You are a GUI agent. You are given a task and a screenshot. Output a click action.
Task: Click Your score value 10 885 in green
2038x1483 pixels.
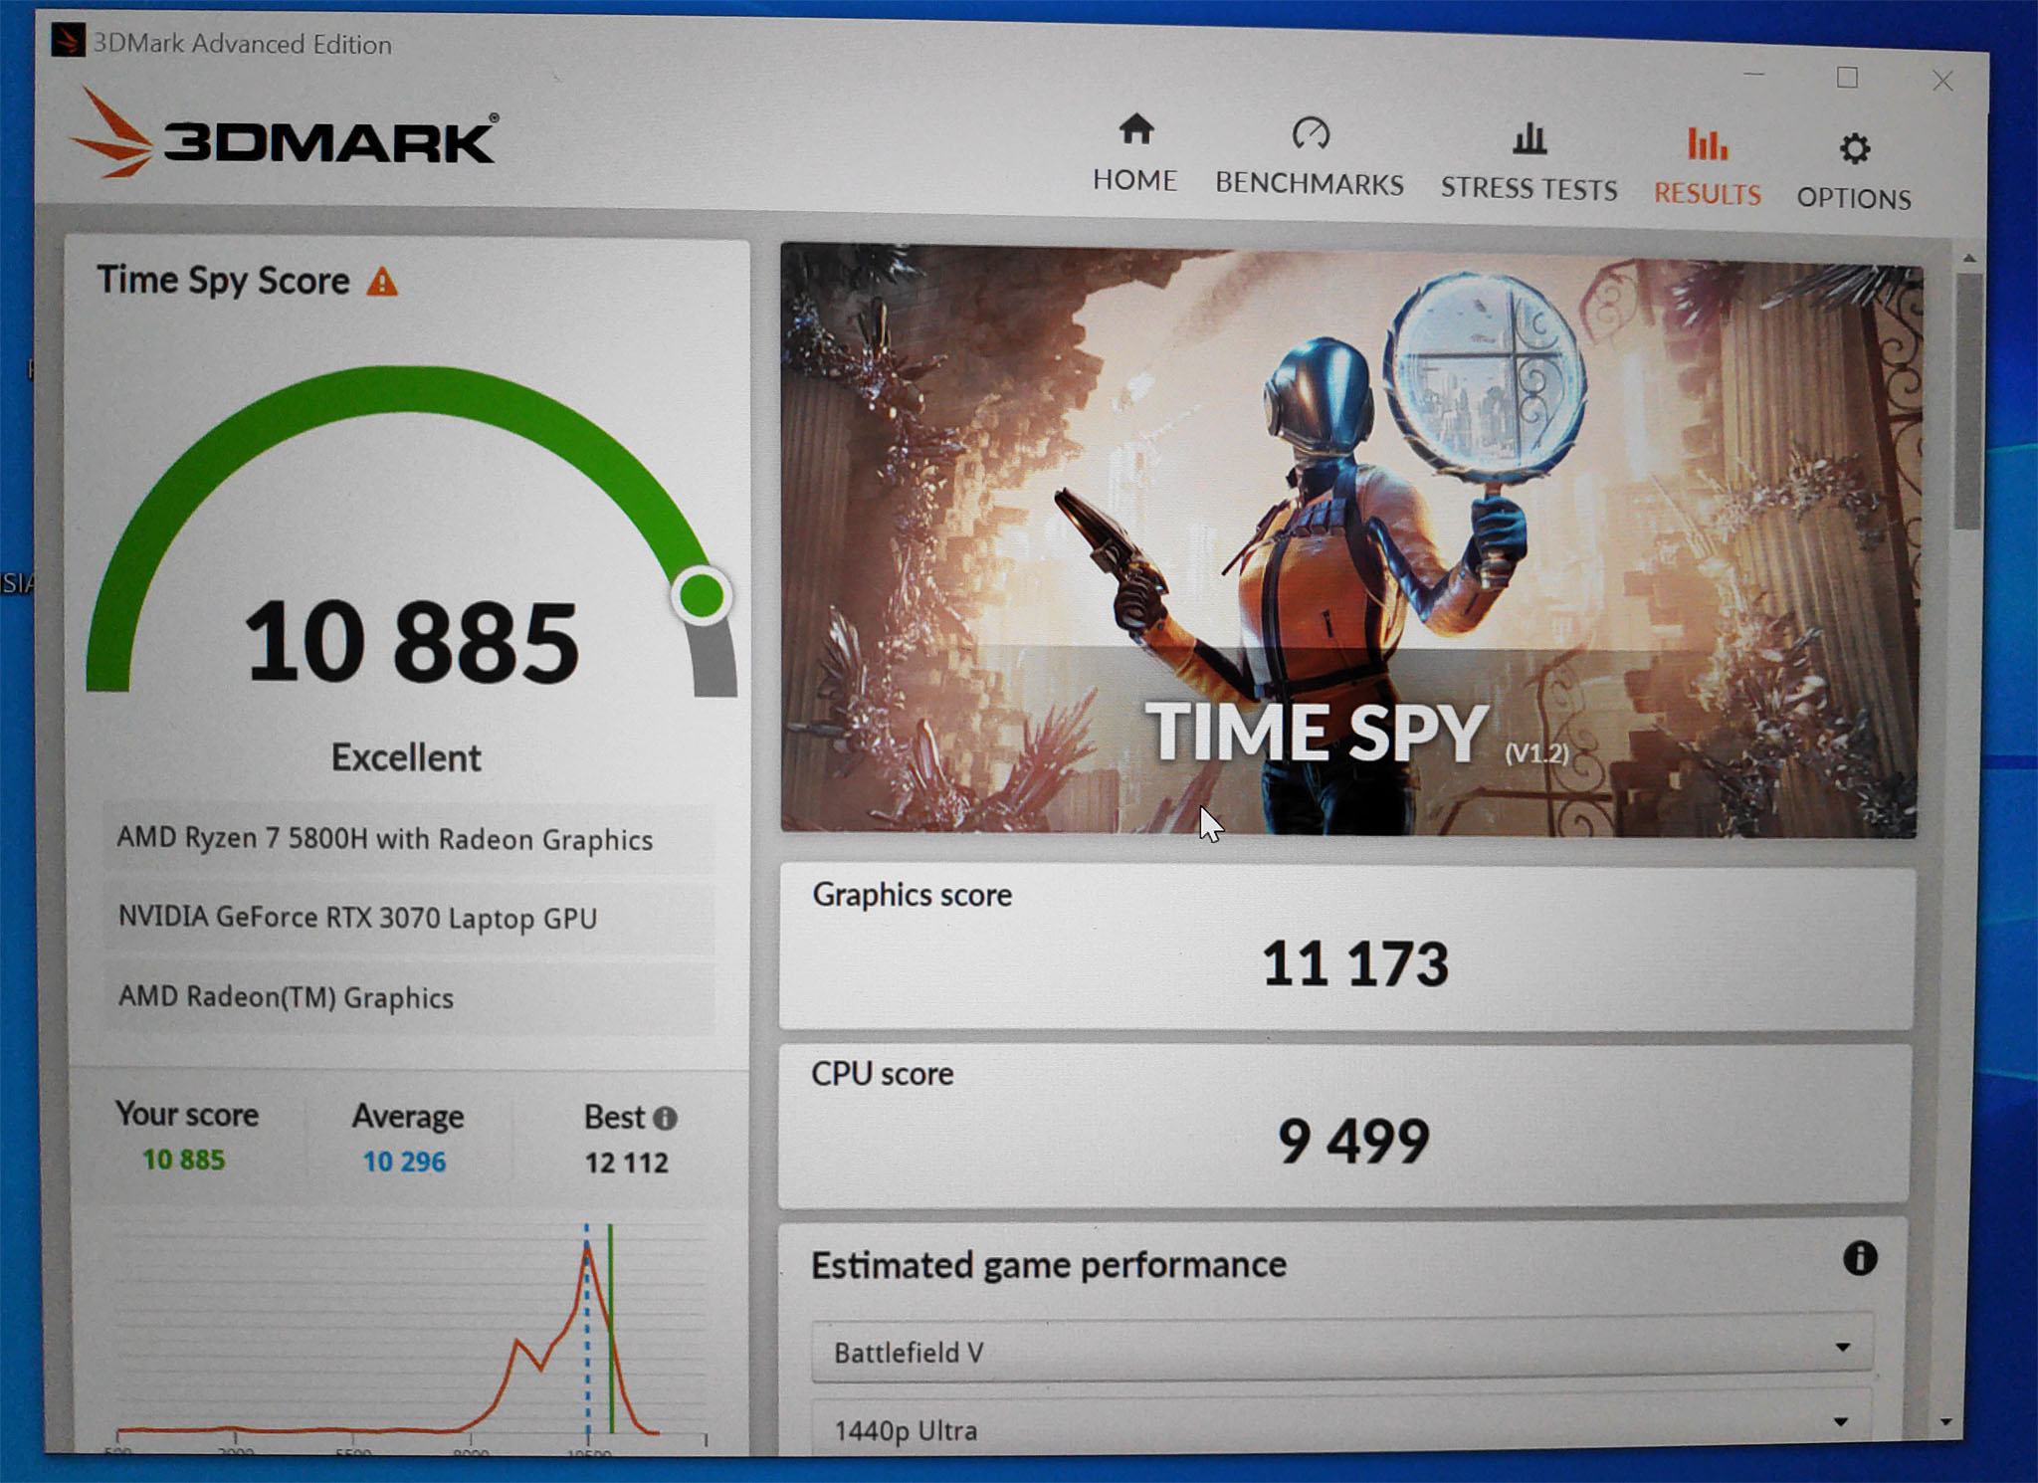click(183, 1160)
